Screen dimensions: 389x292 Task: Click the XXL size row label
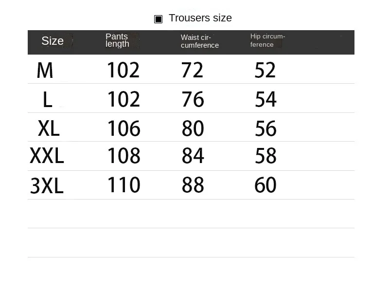[47, 156]
